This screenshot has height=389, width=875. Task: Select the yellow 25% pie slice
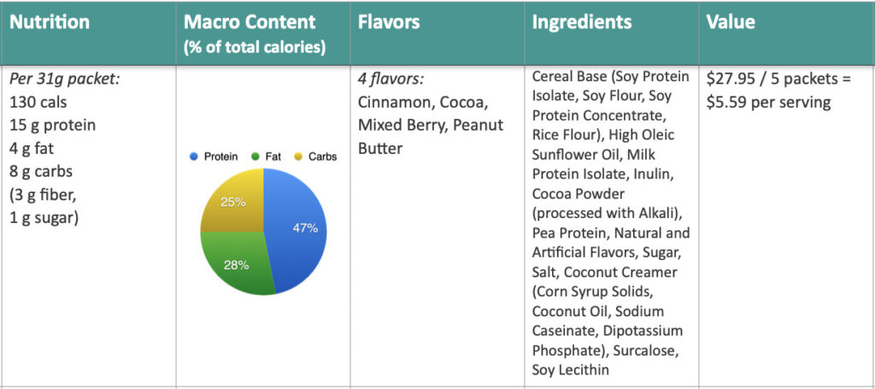(x=234, y=205)
